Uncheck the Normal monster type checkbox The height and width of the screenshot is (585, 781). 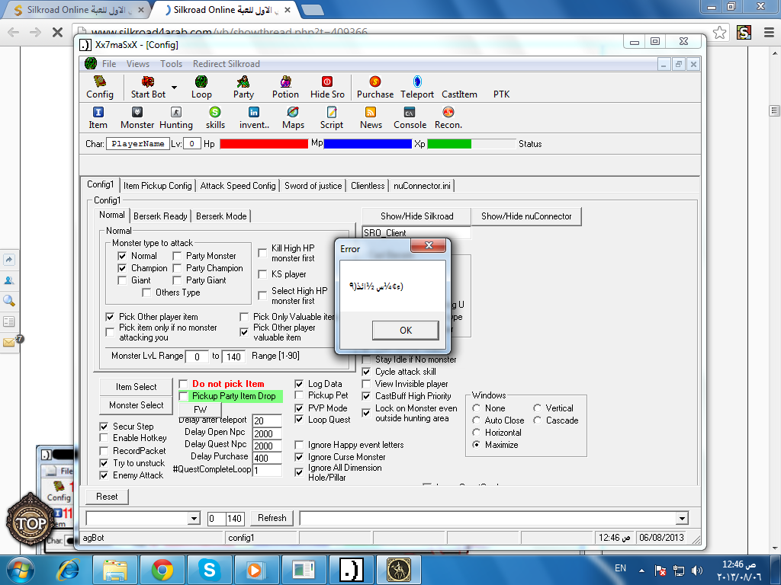pyautogui.click(x=122, y=256)
